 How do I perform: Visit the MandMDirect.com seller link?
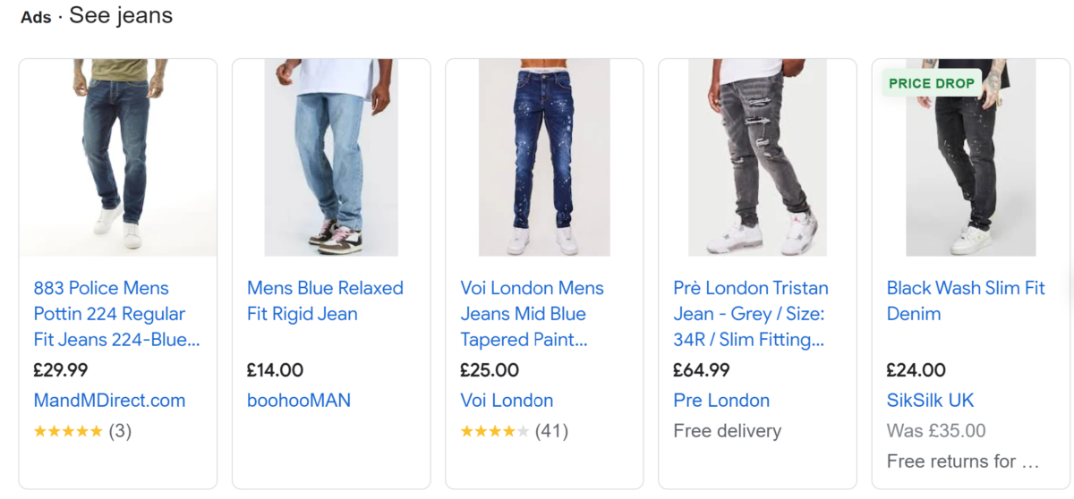(x=109, y=401)
